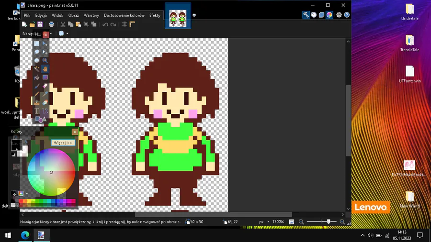Select the Zoom magnifier tool

(x=45, y=60)
